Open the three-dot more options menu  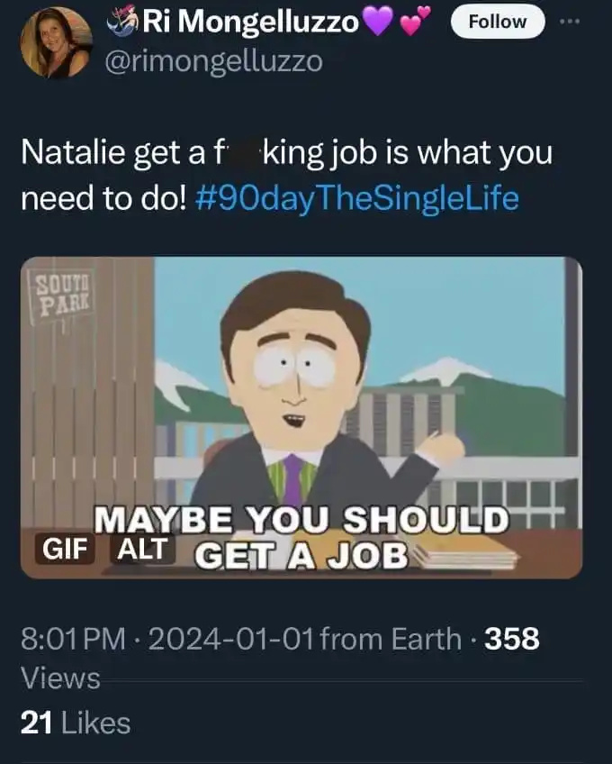tap(570, 22)
